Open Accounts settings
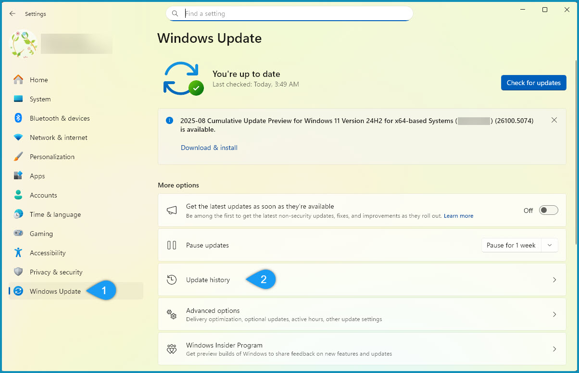Image resolution: width=579 pixels, height=373 pixels. [x=43, y=195]
